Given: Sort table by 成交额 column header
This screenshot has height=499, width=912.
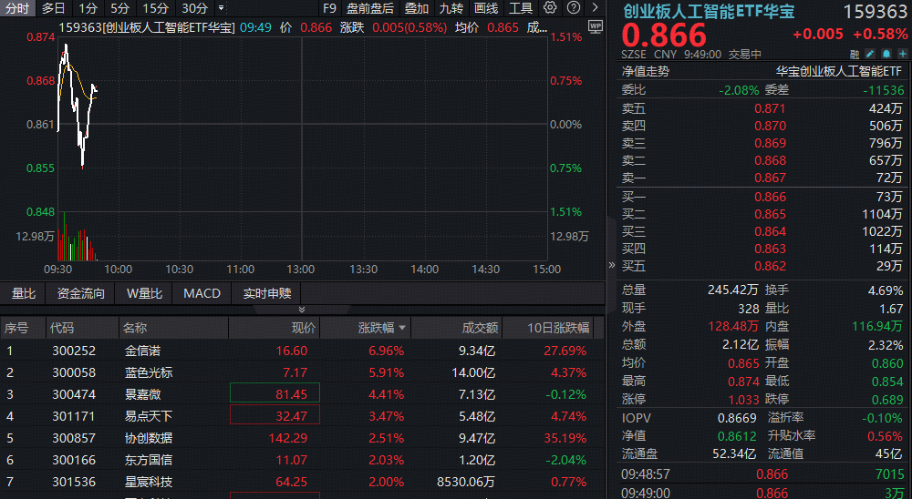Looking at the screenshot, I should (480, 328).
